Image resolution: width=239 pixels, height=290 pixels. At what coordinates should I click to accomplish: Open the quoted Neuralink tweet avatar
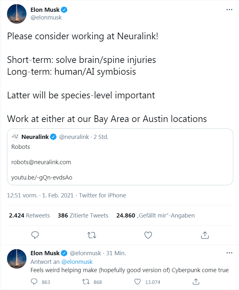[x=15, y=137]
